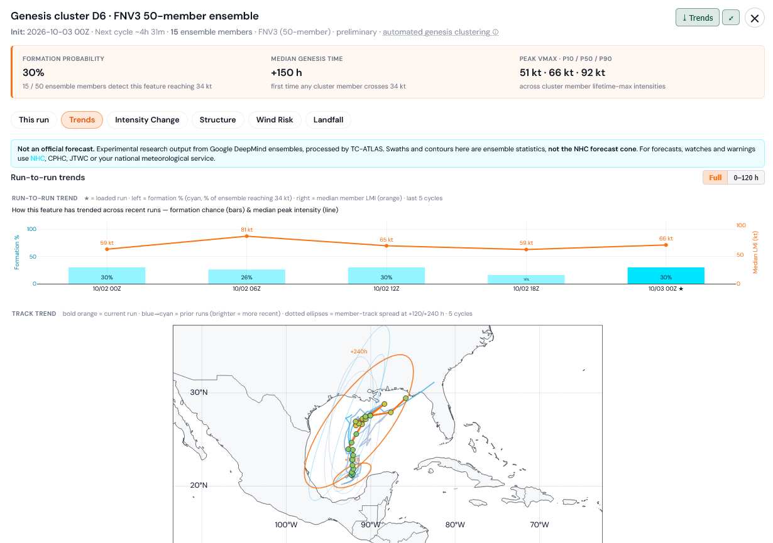The image size is (773, 543).
Task: Click the 20°N latitude label on the map
Action: point(199,485)
